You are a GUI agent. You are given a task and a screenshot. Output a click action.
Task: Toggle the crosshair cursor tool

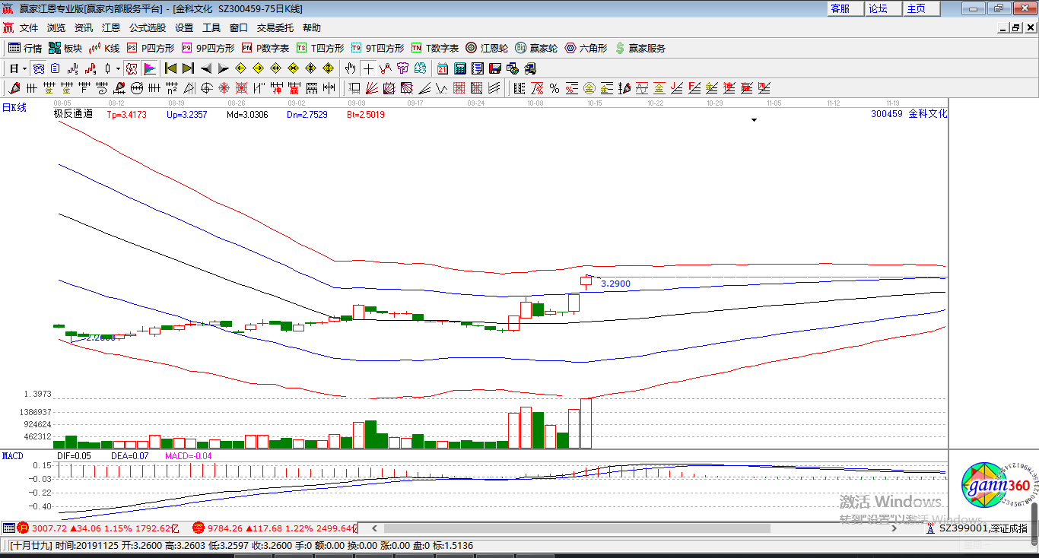tap(368, 68)
